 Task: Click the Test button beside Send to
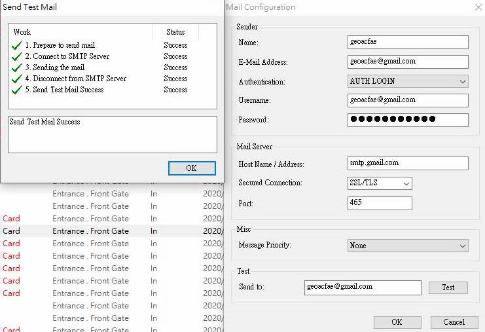[x=448, y=287]
